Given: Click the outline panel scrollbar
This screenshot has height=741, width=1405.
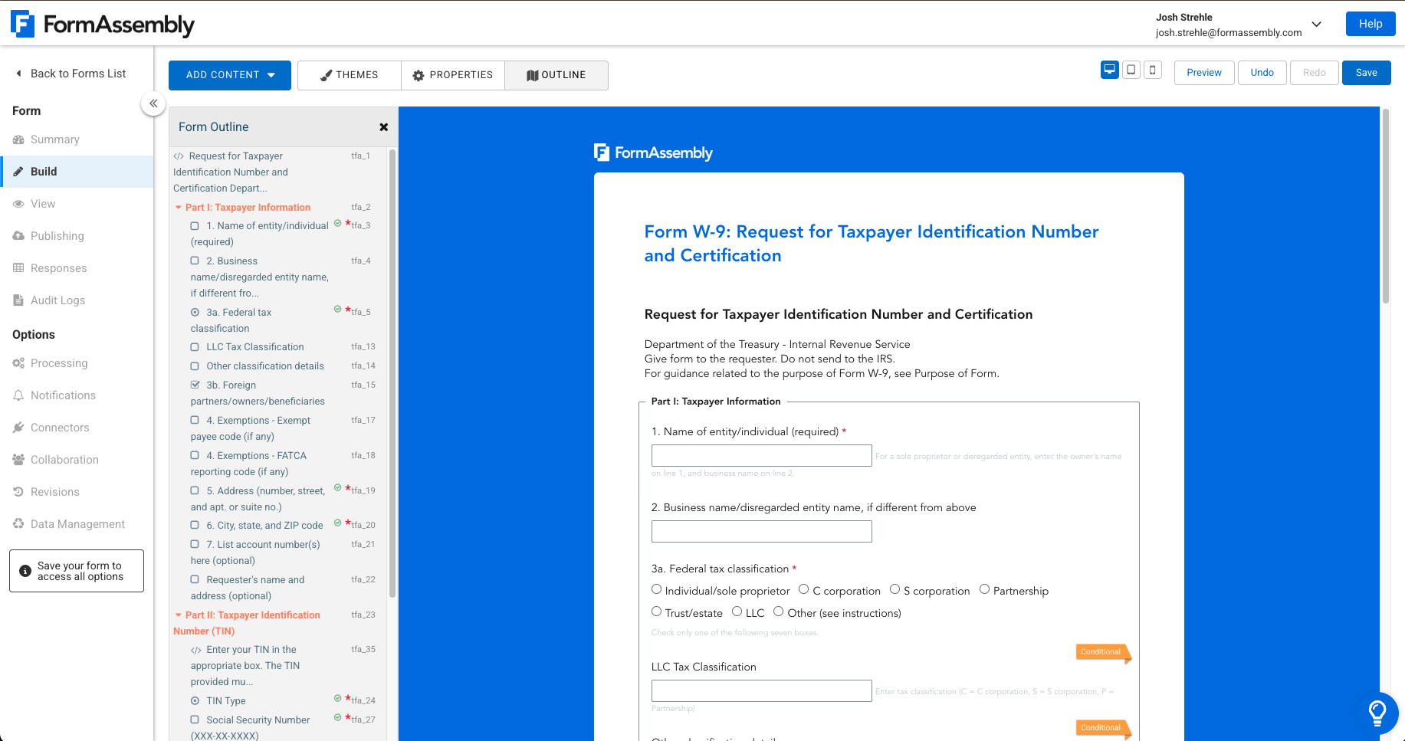Looking at the screenshot, I should 392,373.
